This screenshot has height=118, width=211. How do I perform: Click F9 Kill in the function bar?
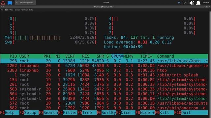pos(165,113)
